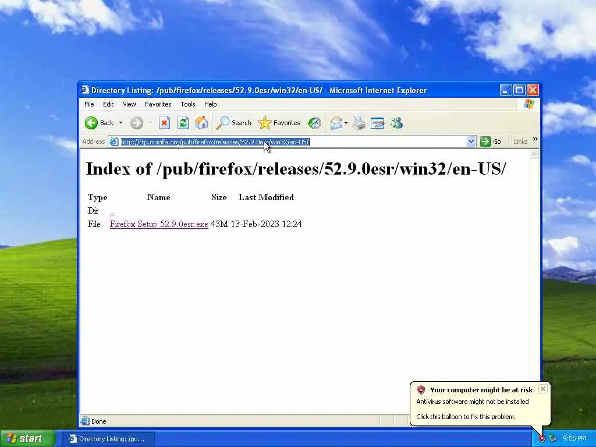This screenshot has width=596, height=447.
Task: Click the '43M' size value
Action: point(219,224)
